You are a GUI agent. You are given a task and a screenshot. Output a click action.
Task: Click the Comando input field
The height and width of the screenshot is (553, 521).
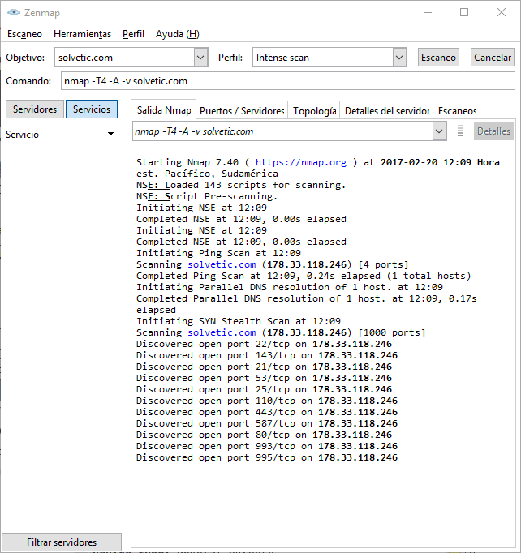[x=287, y=81]
